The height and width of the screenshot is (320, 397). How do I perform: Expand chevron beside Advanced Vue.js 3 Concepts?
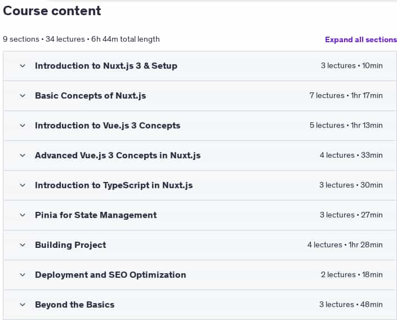click(23, 155)
